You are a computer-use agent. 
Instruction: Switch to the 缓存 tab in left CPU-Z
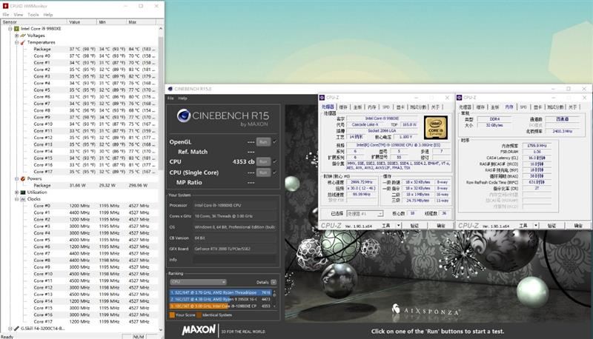coord(343,107)
